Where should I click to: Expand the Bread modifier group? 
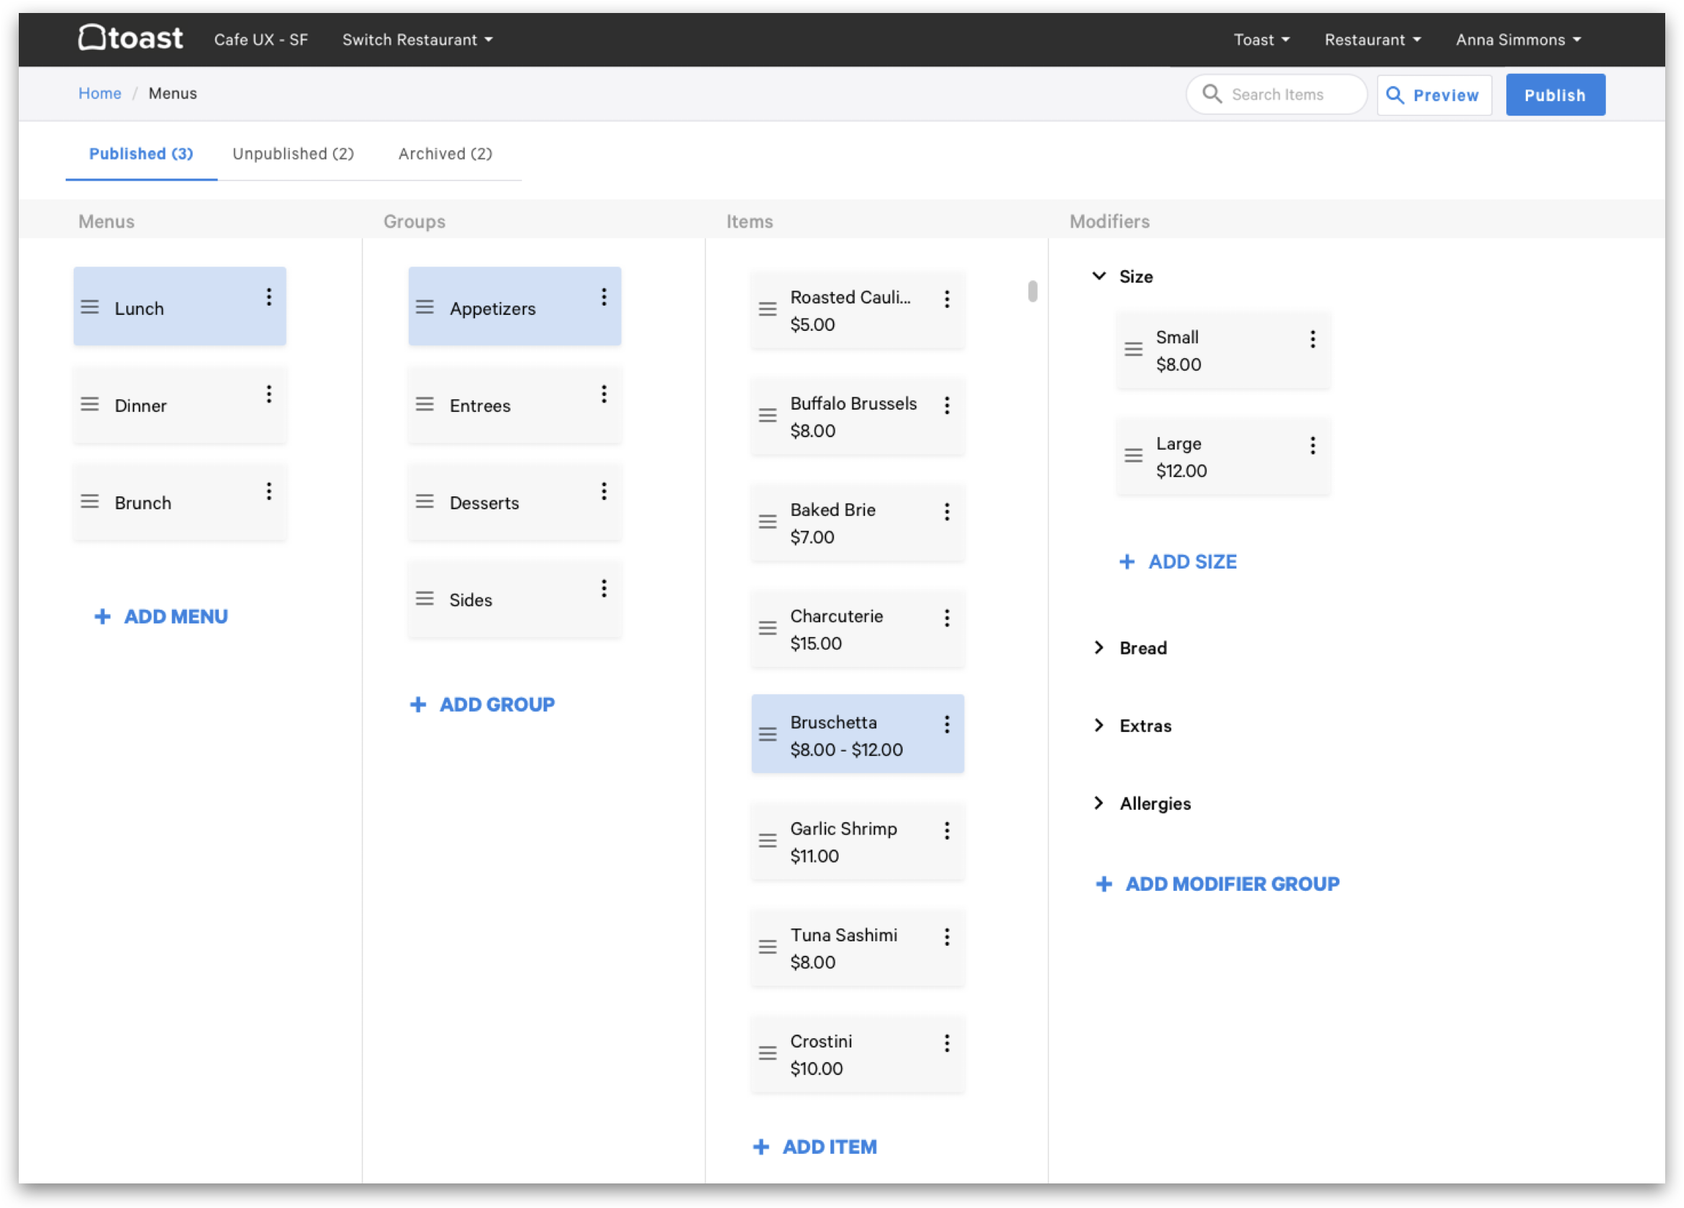1099,648
